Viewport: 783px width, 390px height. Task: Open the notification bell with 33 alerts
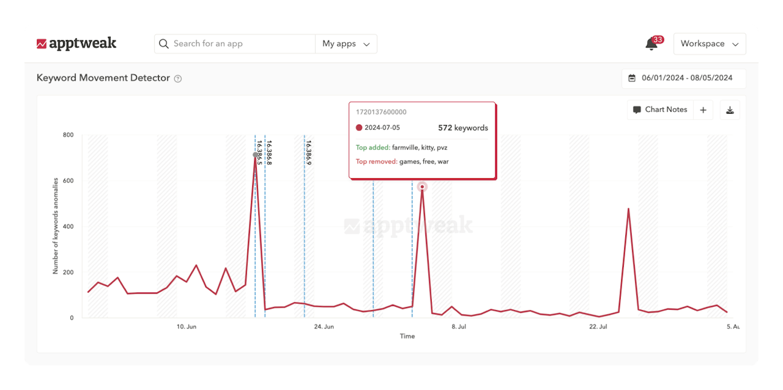click(651, 45)
